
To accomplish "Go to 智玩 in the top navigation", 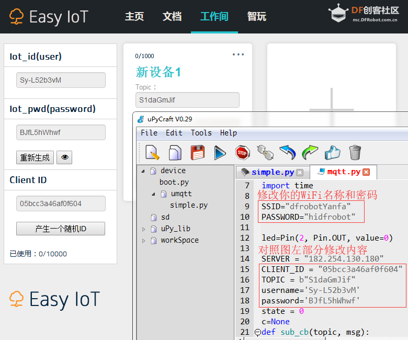I will 256,16.
